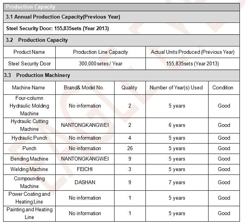The width and height of the screenshot is (248, 224).
Task: Select 'NANTONGKANGWEI' in Bending Machine row
Action: click(x=85, y=159)
